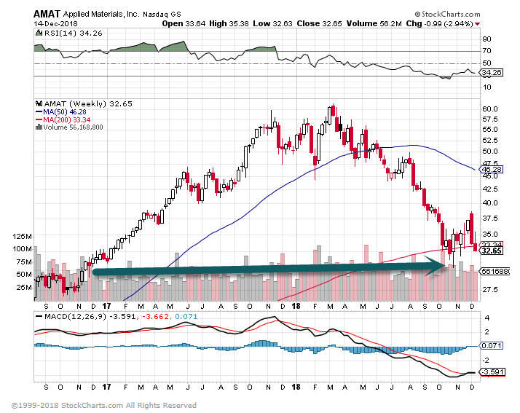Click the bold 32.65 last price tag

click(x=492, y=251)
